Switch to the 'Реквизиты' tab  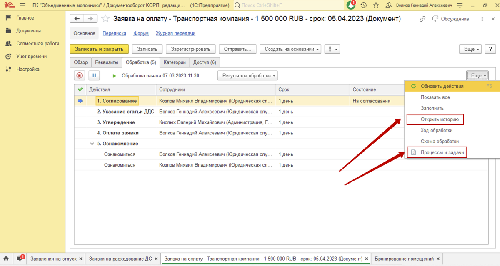106,62
